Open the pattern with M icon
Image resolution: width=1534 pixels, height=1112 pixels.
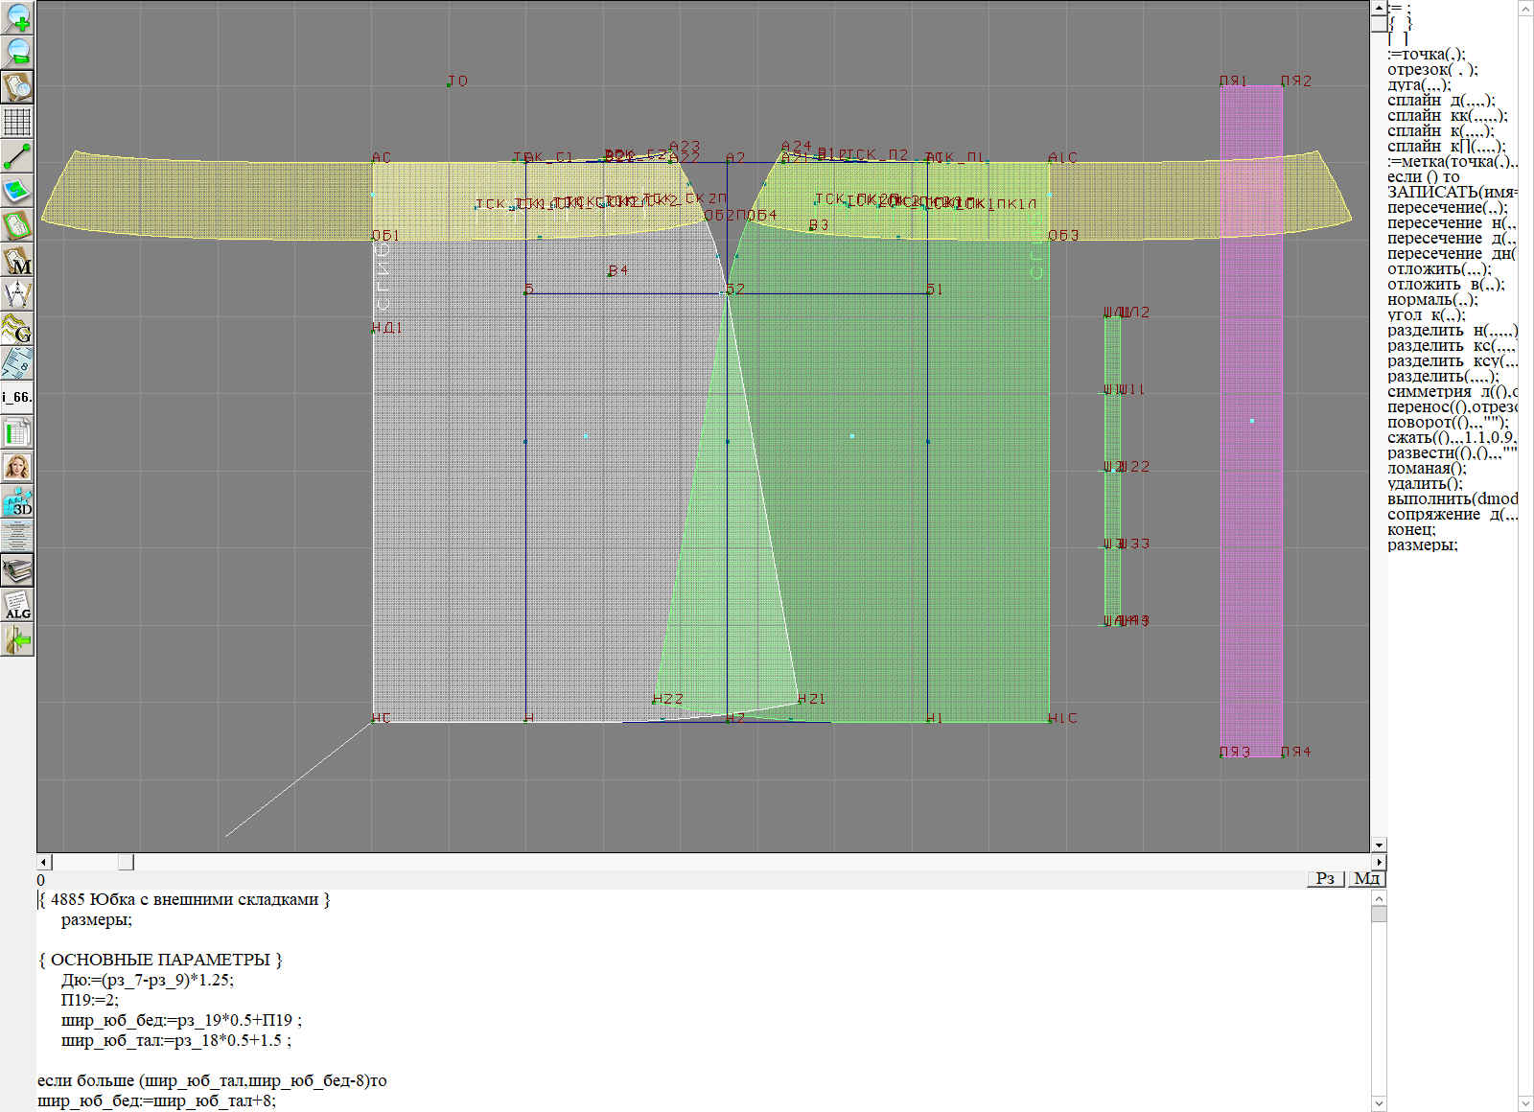(17, 261)
